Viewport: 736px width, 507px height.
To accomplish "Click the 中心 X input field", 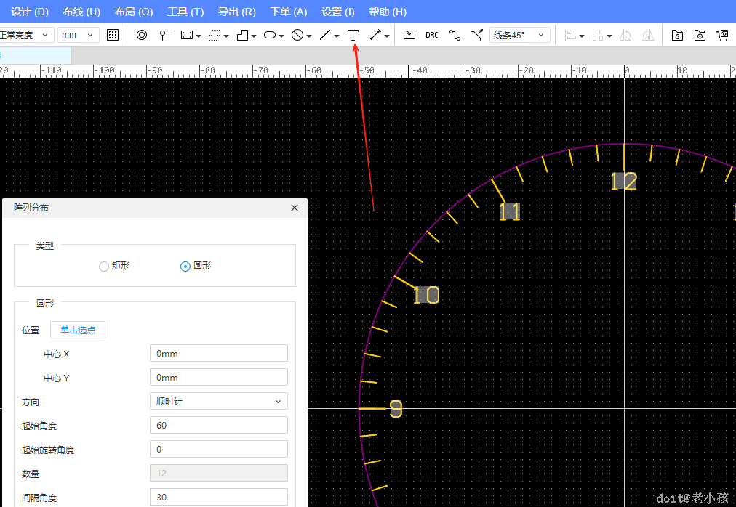I will click(218, 354).
